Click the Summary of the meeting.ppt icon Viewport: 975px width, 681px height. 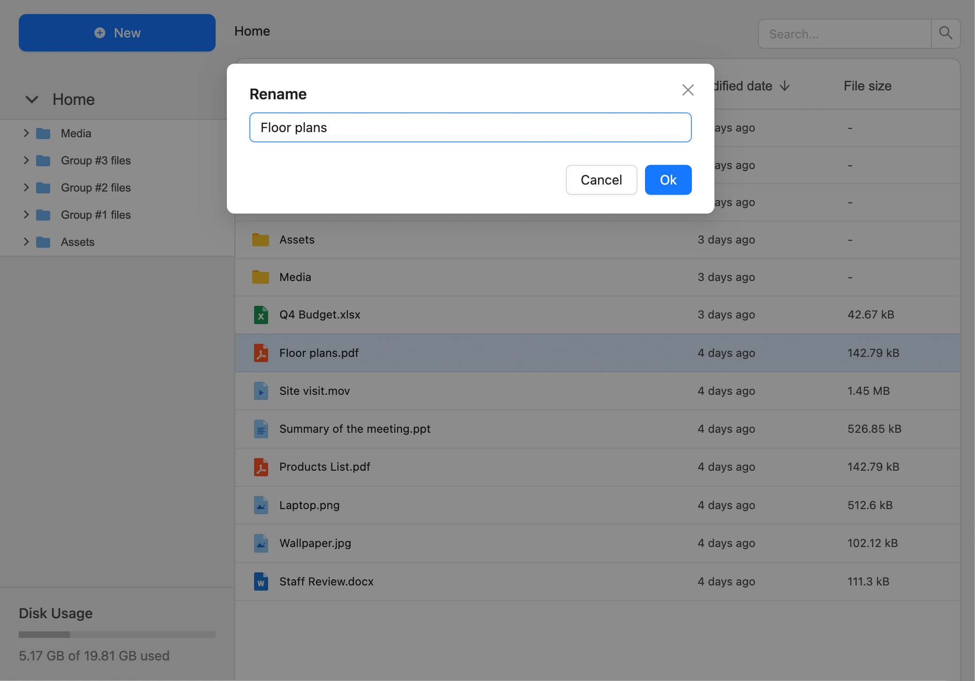click(x=261, y=429)
